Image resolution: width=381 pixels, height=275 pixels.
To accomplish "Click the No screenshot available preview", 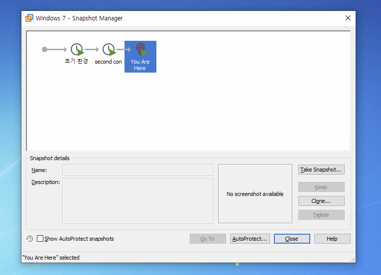I will coord(255,193).
